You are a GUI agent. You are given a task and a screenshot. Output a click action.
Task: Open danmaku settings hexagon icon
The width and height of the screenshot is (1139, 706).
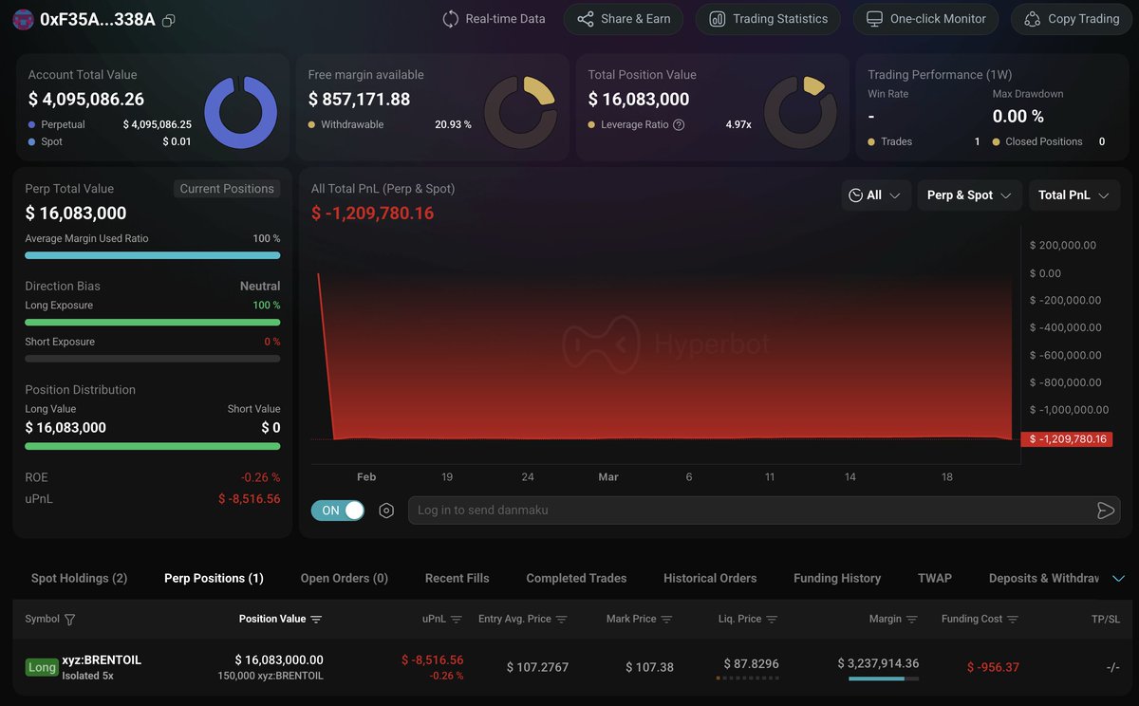[386, 511]
